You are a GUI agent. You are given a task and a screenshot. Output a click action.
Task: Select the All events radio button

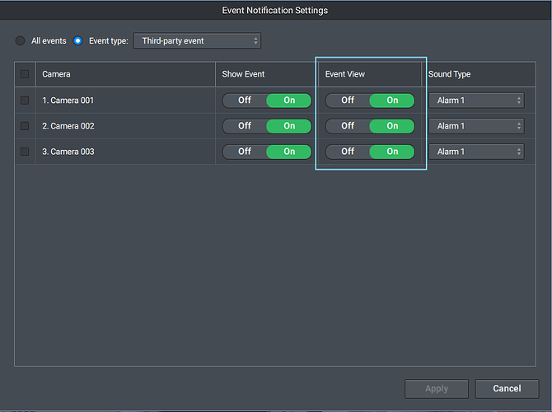pos(21,40)
